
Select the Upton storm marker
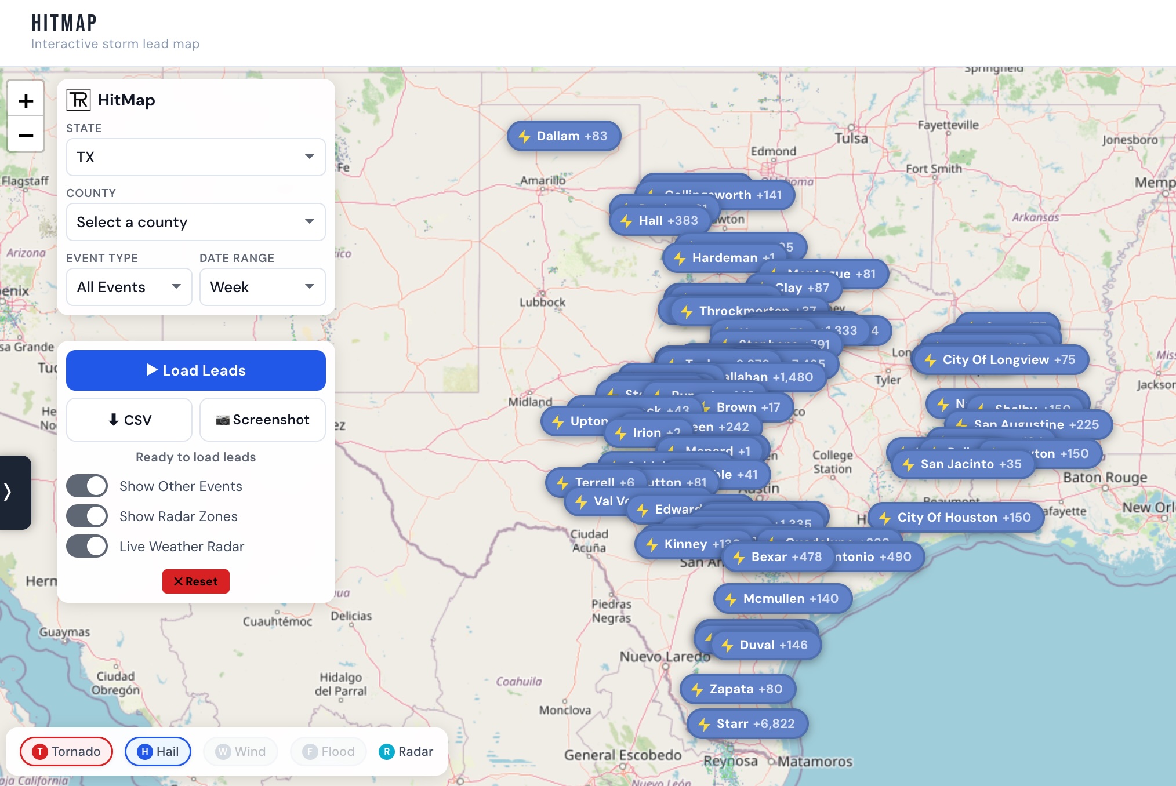pos(580,421)
